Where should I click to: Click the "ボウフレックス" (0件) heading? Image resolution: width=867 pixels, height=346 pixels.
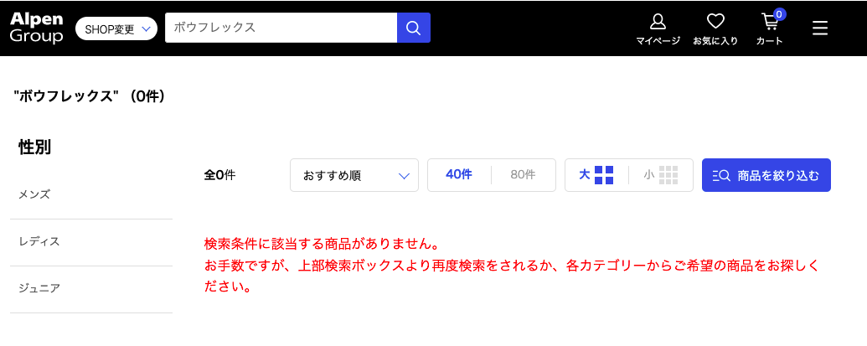[90, 96]
